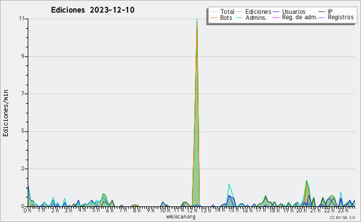This screenshot has width=361, height=222.
Task: Click the "7 h" label on the time axis
Action: point(123,210)
